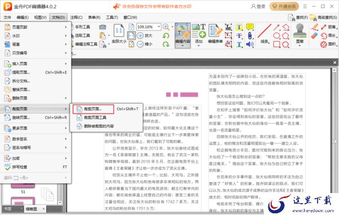
Task: Open the hamburger menu in title bar
Action: [x=305, y=6]
